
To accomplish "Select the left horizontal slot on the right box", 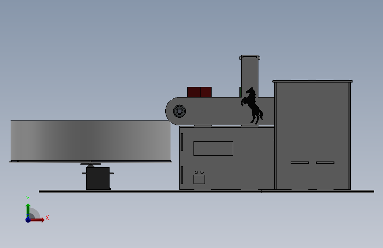I will [x=300, y=162].
